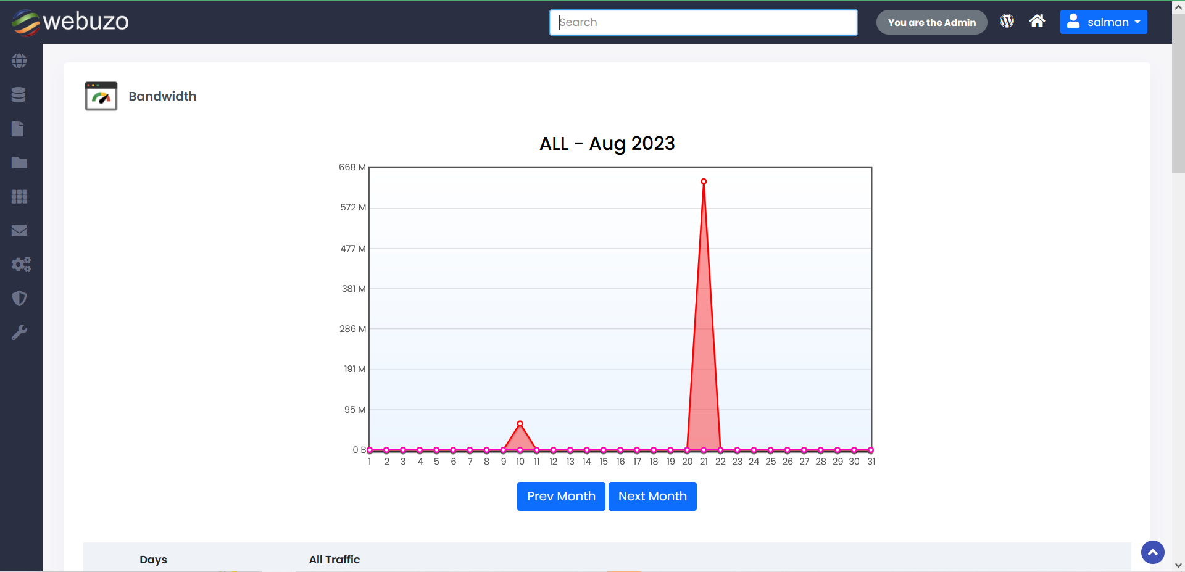Click the WordPress icon in header

(x=1007, y=22)
